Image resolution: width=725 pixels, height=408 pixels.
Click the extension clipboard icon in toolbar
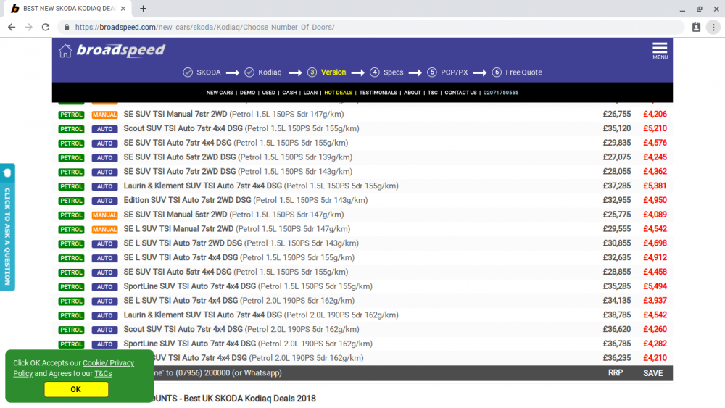[x=696, y=28]
